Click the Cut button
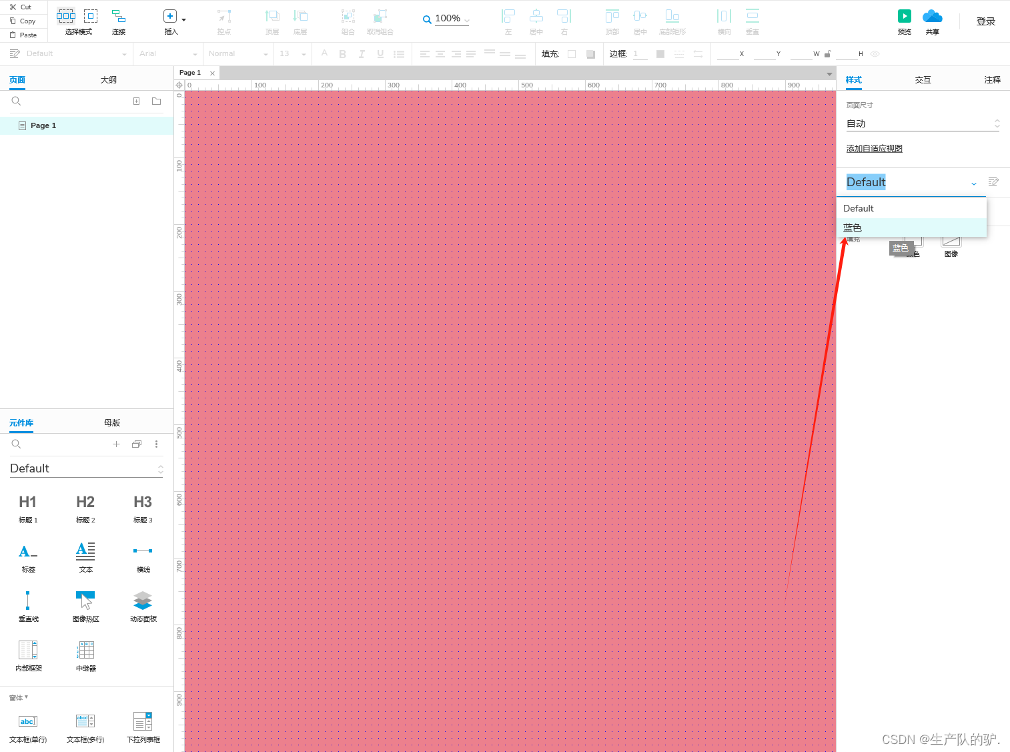The width and height of the screenshot is (1010, 752). pos(21,7)
